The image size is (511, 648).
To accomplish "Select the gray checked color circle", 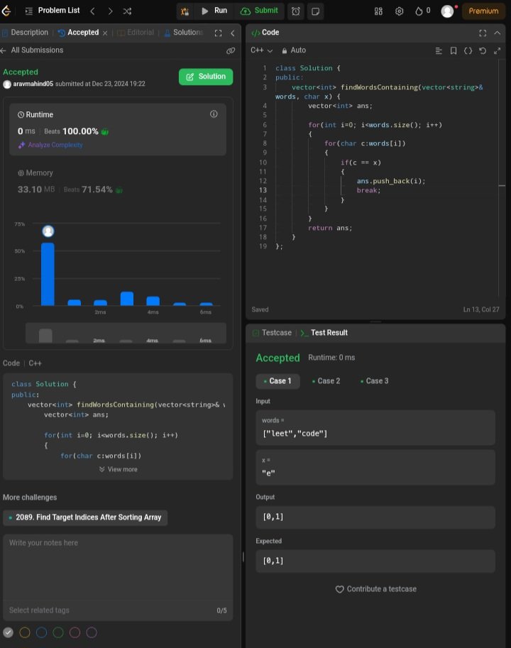I will [9, 632].
